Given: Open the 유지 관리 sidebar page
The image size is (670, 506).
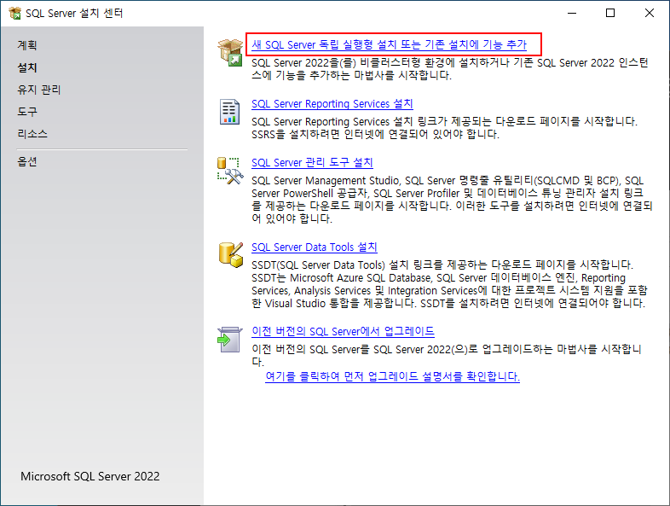Looking at the screenshot, I should [x=39, y=90].
